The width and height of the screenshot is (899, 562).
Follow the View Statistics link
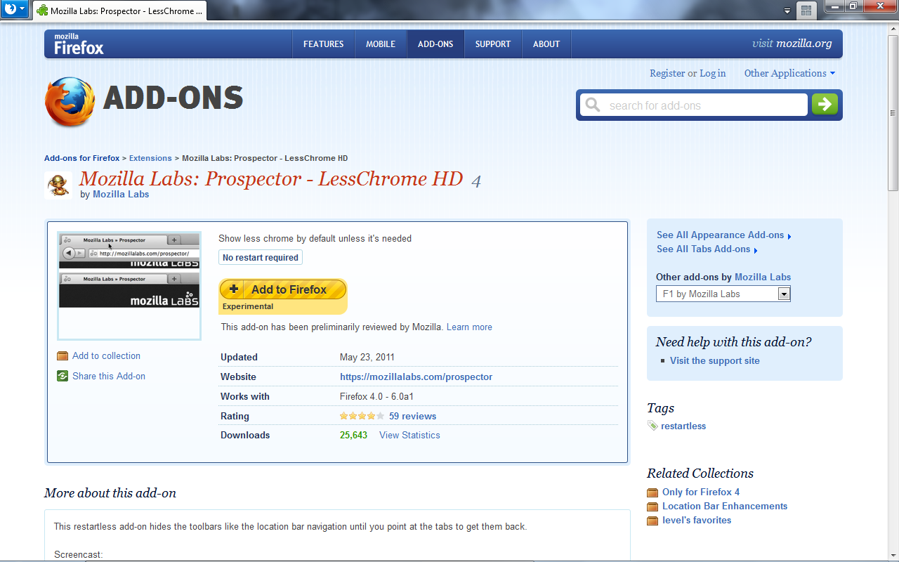pos(409,435)
